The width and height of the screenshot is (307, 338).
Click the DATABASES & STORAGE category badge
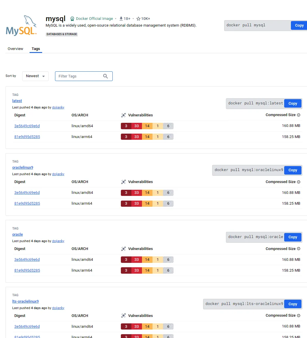(62, 34)
